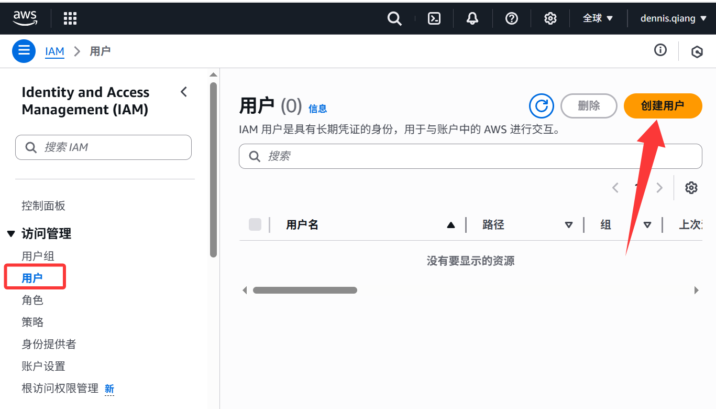Open the AWS home logo

pyautogui.click(x=25, y=18)
